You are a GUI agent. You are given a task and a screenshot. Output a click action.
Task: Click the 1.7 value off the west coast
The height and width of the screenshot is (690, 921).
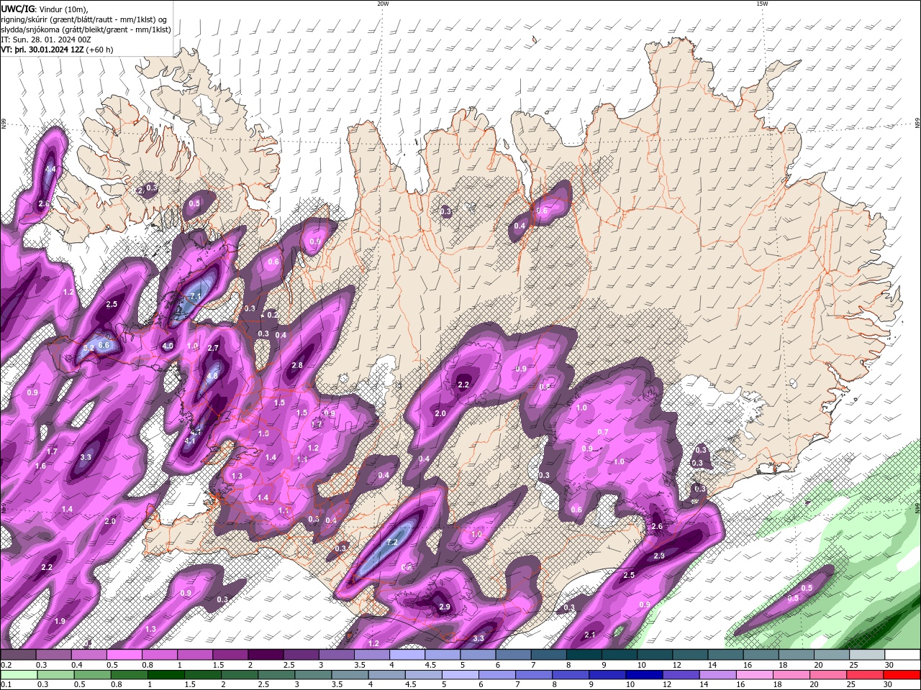(x=52, y=451)
